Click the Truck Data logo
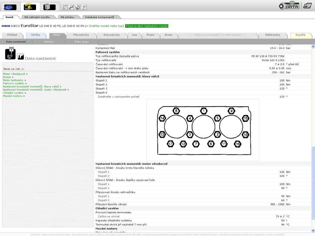 pyautogui.click(x=289, y=6)
